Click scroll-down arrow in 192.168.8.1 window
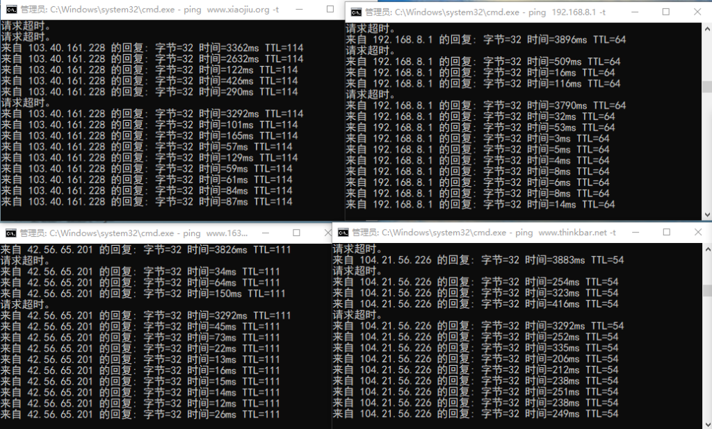 (x=707, y=215)
